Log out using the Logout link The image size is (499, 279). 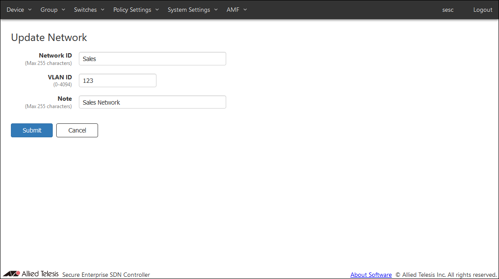[482, 10]
